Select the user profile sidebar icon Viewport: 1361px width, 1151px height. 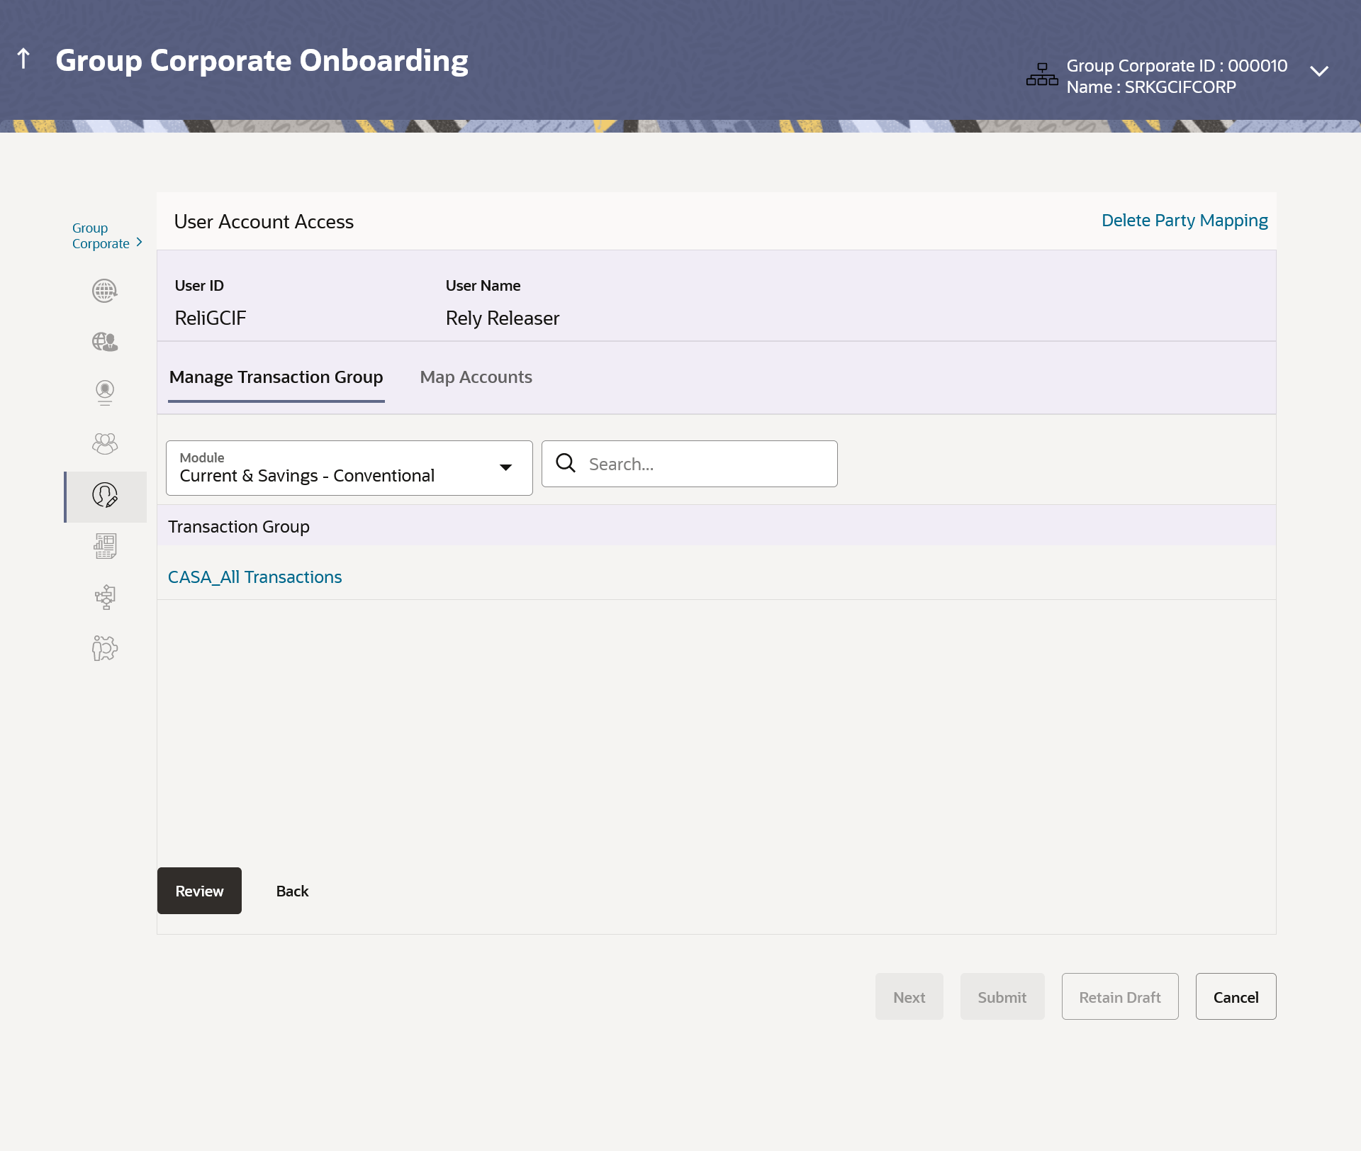point(105,392)
